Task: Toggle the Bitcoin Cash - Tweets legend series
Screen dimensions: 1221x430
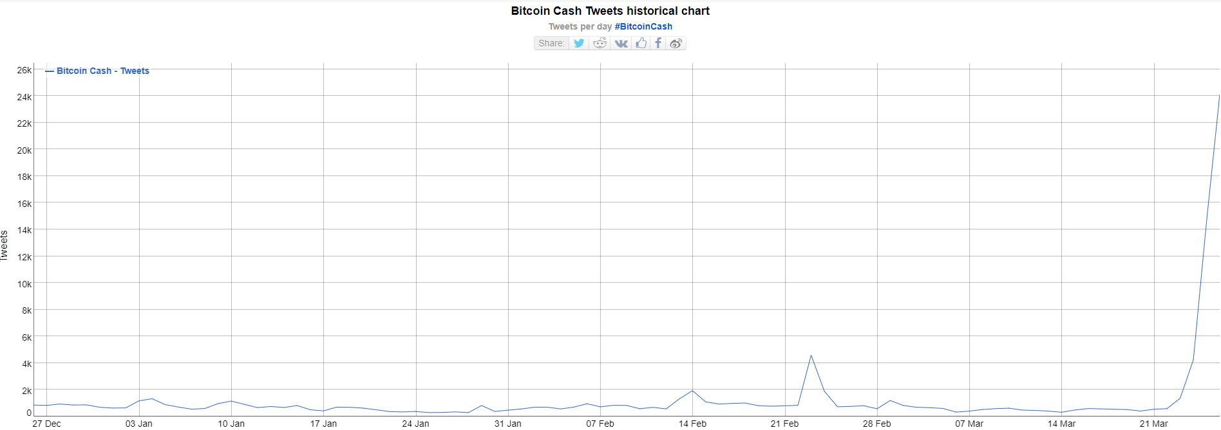Action: pos(103,71)
